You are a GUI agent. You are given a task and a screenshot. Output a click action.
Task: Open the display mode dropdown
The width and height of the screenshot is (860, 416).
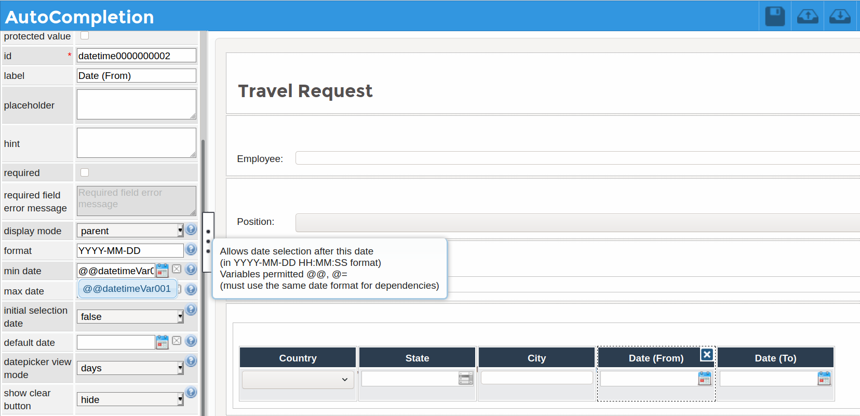pos(130,231)
